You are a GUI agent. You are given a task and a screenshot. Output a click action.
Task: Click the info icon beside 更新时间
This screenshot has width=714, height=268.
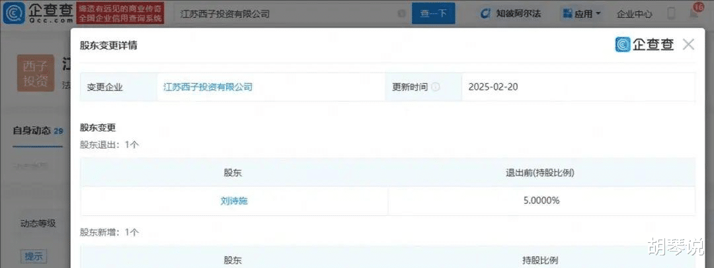tap(436, 87)
